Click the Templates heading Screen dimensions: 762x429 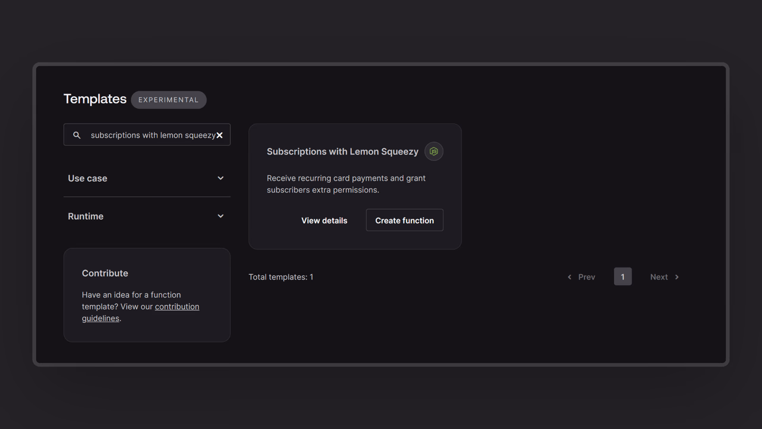(95, 99)
